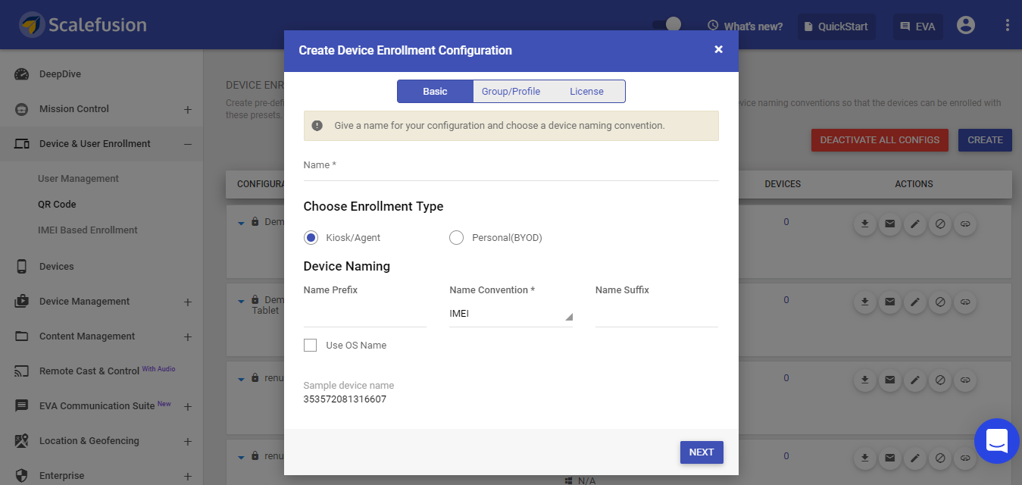The height and width of the screenshot is (485, 1022).
Task: Copy the enrollment link using link icon
Action: click(965, 224)
